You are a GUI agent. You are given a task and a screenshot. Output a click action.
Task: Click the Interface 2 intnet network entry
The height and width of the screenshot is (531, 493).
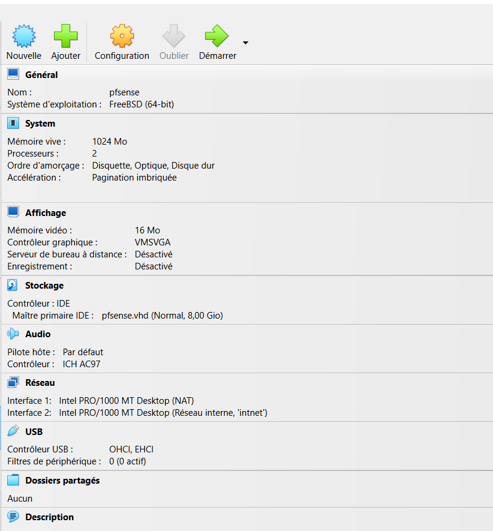coord(163,413)
